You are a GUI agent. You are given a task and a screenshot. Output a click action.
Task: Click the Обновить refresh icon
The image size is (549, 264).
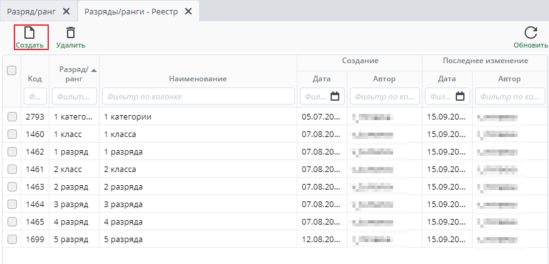531,33
